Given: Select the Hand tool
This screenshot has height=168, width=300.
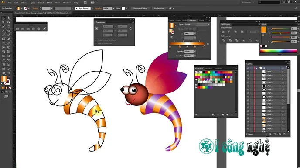Looking at the screenshot, I should (x=3, y=73).
